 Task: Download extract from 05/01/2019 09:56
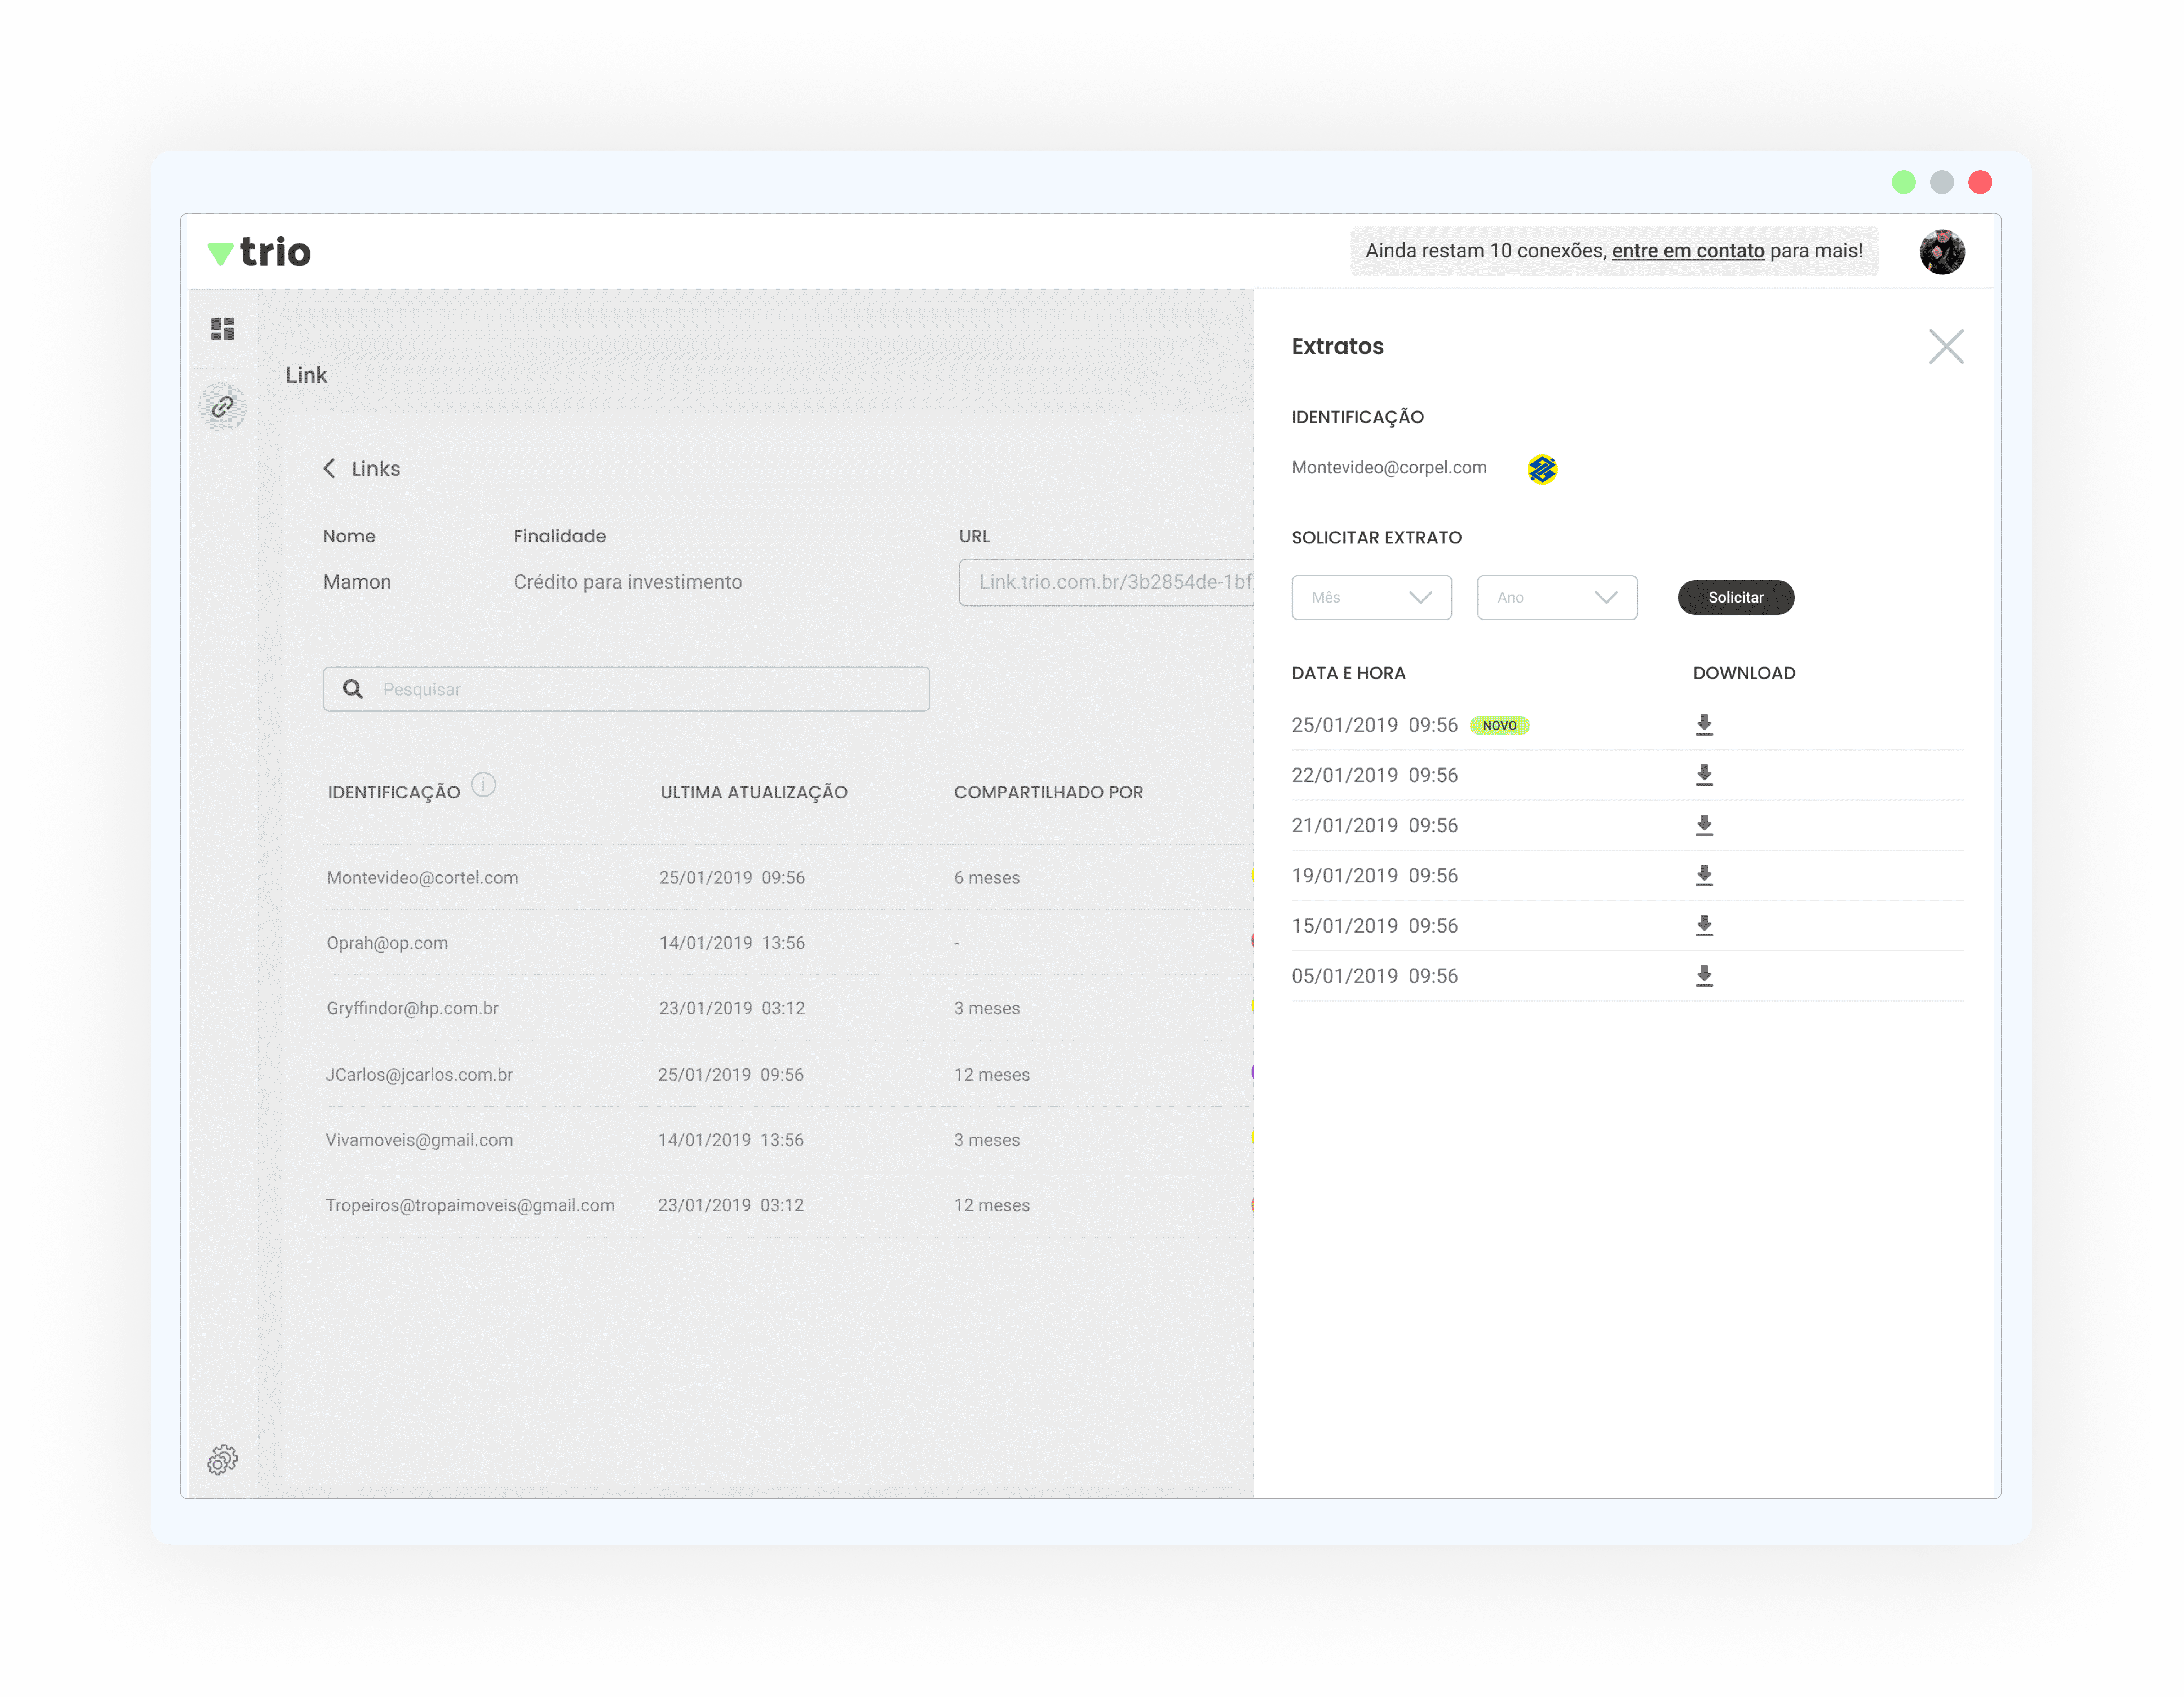tap(1704, 976)
